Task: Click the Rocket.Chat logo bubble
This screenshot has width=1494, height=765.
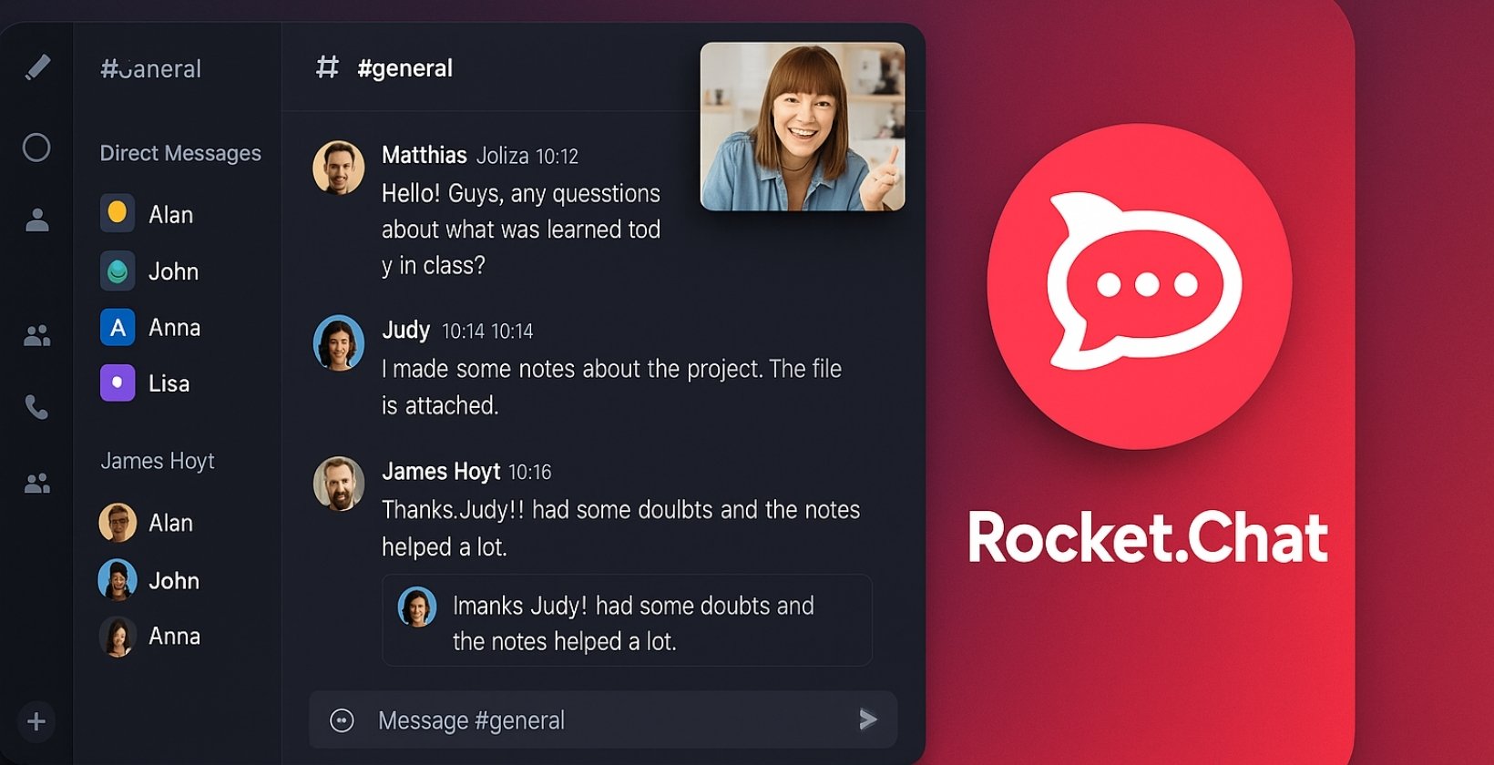Action: point(1140,286)
